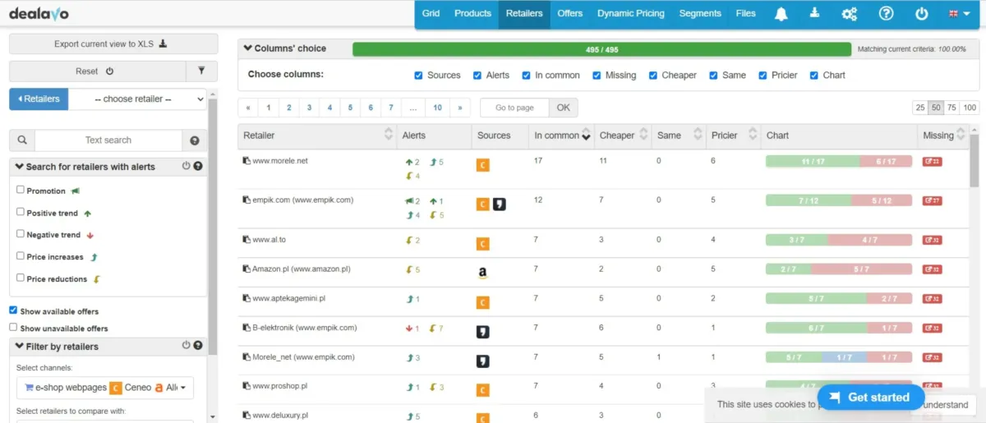Click the magnifier search icon
Image resolution: width=986 pixels, height=423 pixels.
tap(22, 140)
